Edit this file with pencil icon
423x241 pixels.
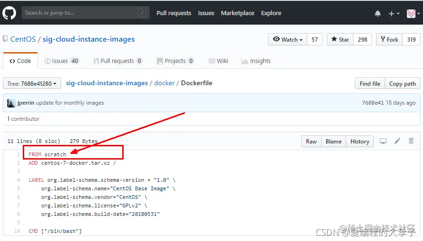(397, 141)
